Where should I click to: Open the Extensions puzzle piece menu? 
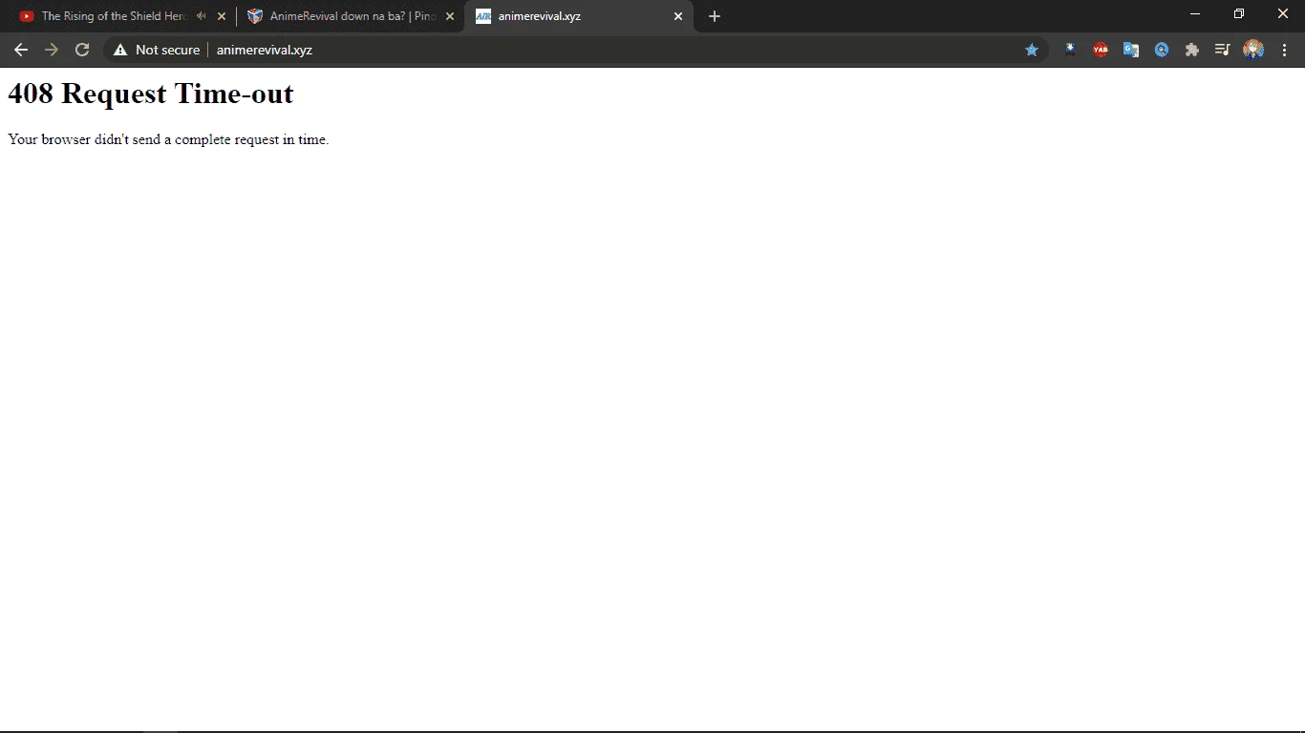(1192, 50)
